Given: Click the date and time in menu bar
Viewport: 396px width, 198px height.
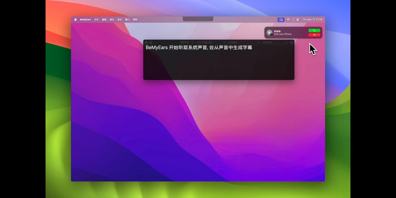Looking at the screenshot, I should [312, 19].
